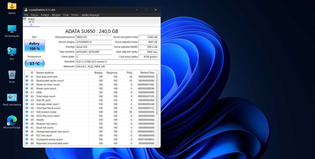This screenshot has height=159, width=315.
Task: Click the S.M.A.R.T., NCQ, TRIM, GPL field
Action: coord(117,66)
